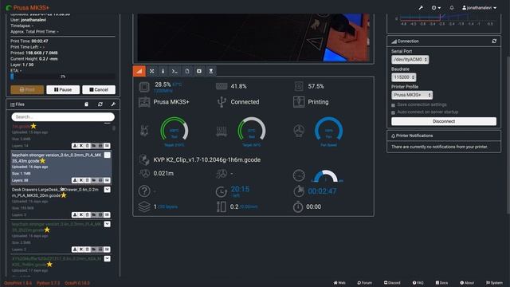Download the highlighted keychain 43m.gcode file
This screenshot has width=510, height=287.
click(x=75, y=180)
